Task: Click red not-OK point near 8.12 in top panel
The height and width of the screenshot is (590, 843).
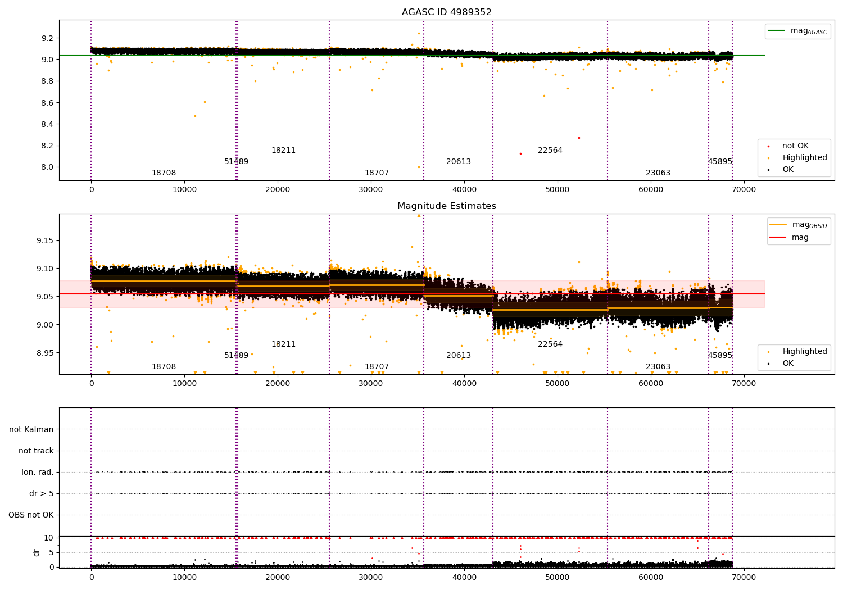Action: point(520,153)
